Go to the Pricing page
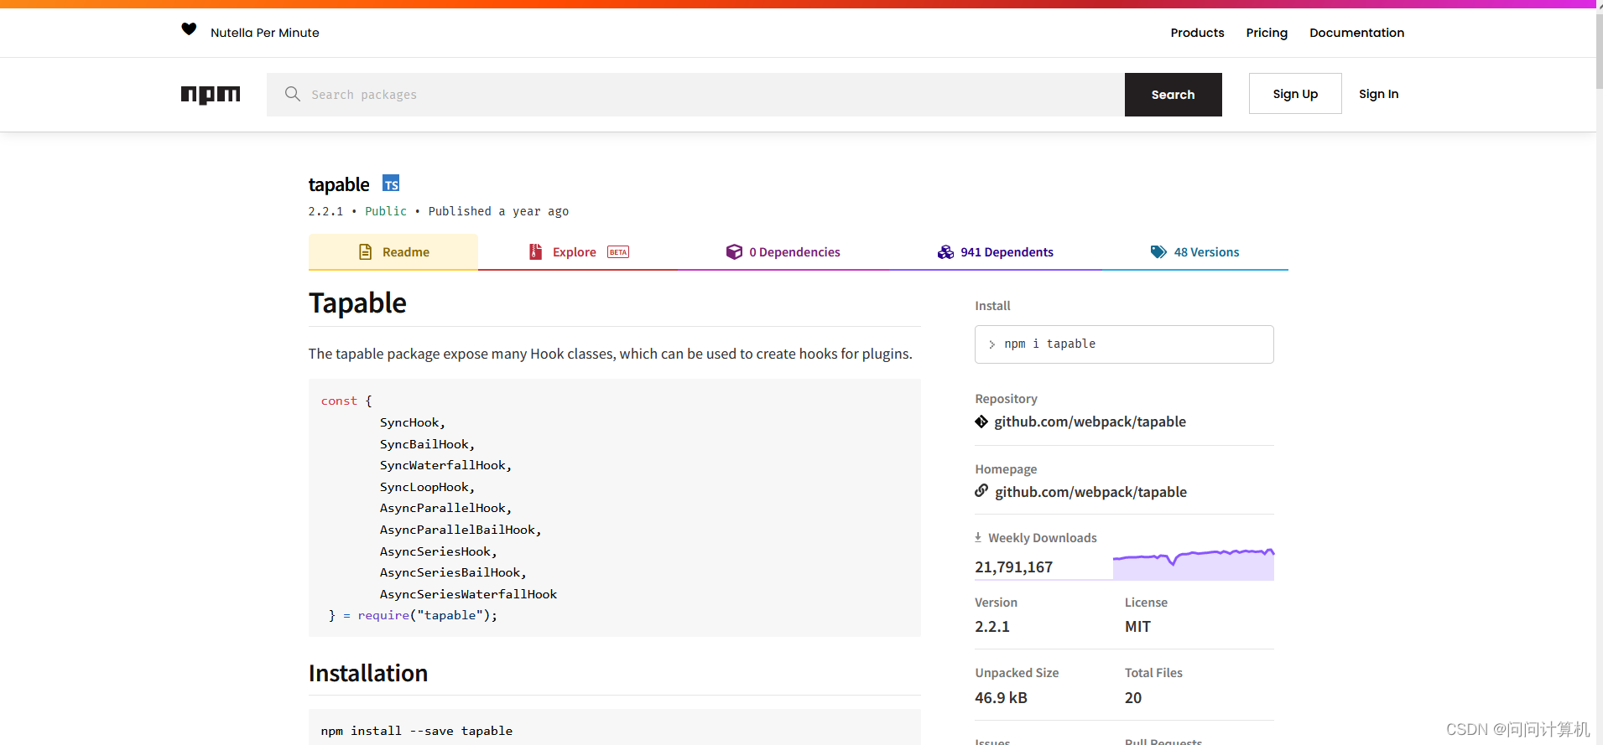1603x745 pixels. (1267, 33)
